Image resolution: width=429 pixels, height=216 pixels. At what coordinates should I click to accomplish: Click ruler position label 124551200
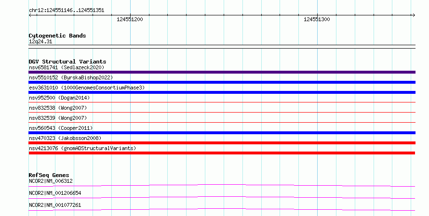130,19
